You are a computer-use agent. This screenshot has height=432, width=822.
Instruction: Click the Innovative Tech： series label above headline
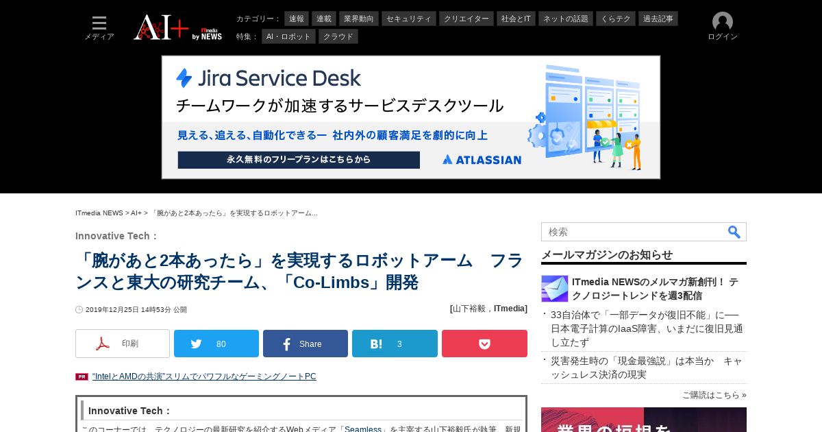click(x=117, y=236)
